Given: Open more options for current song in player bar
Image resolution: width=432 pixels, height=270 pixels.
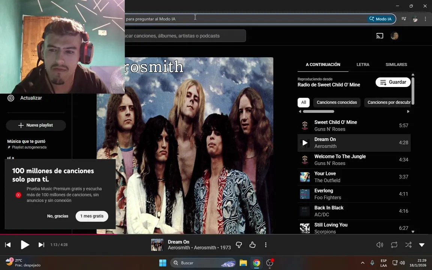Looking at the screenshot, I should (x=265, y=244).
